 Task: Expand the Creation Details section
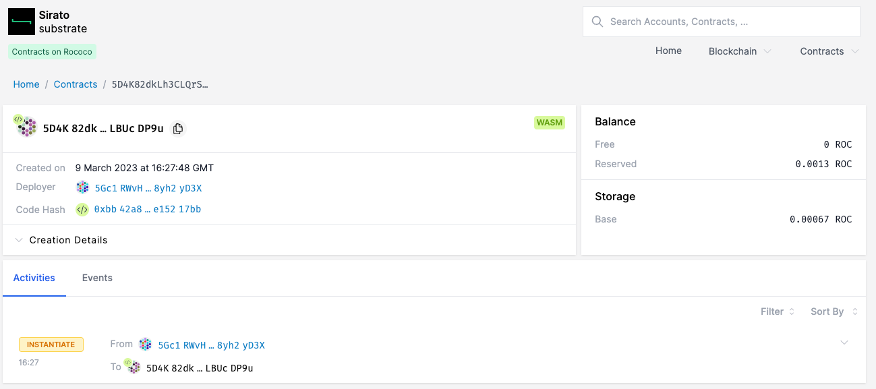tap(61, 240)
